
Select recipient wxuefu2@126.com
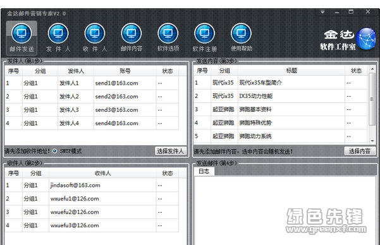pyautogui.click(x=75, y=212)
